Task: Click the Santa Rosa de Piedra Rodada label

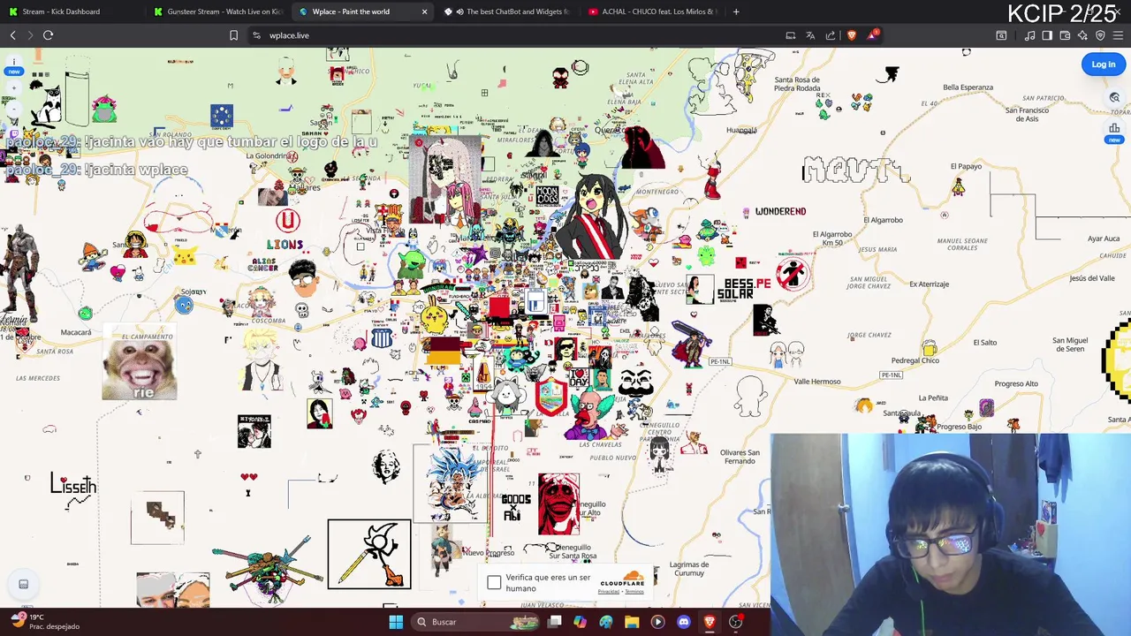Action: pyautogui.click(x=797, y=84)
